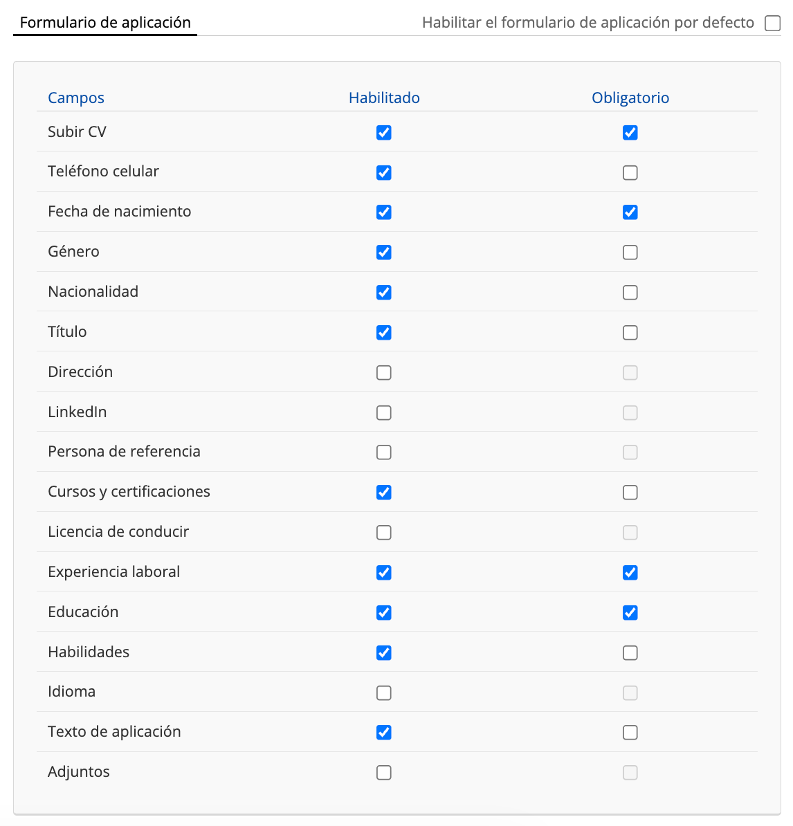The width and height of the screenshot is (793, 826).
Task: Disable the Educación field
Action: coord(384,613)
